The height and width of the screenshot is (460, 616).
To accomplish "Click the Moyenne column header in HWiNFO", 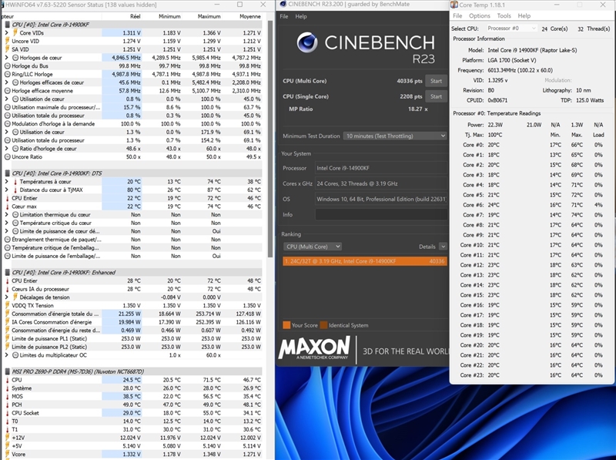I will (250, 16).
